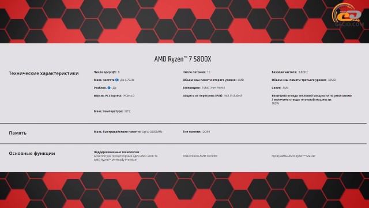Image resolution: width=369 pixels, height=208 pixels.
Task: Click the value PCIe 4.0
Action: [129, 96]
